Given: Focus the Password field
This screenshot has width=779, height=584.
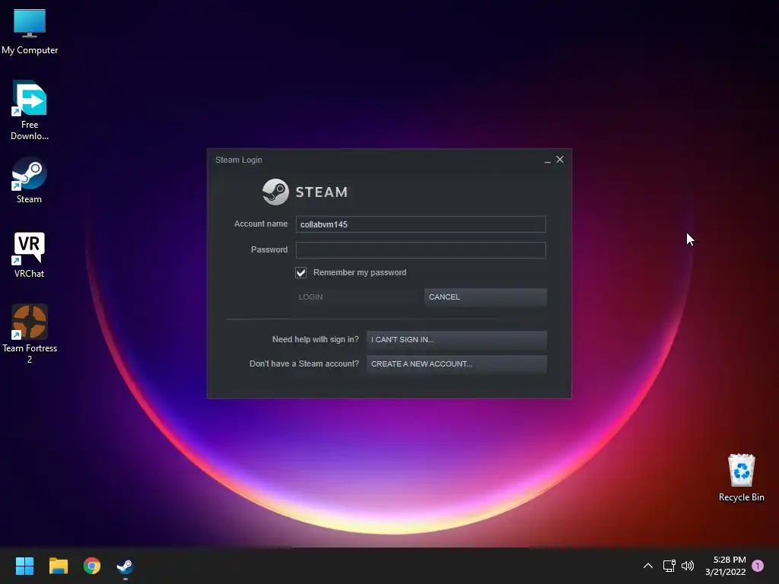Looking at the screenshot, I should pyautogui.click(x=421, y=249).
